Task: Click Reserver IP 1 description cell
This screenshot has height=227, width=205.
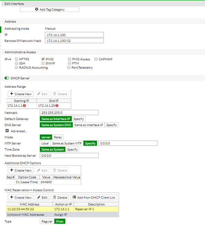Action: click(x=96, y=209)
